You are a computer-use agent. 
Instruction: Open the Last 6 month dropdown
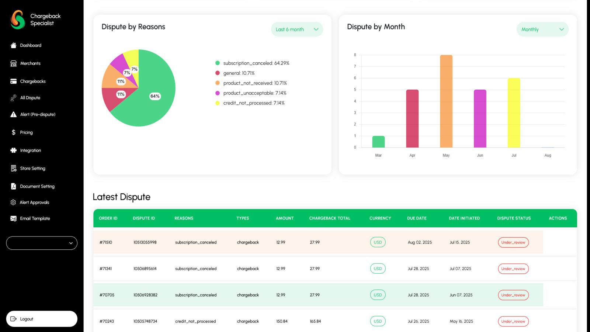pyautogui.click(x=297, y=30)
